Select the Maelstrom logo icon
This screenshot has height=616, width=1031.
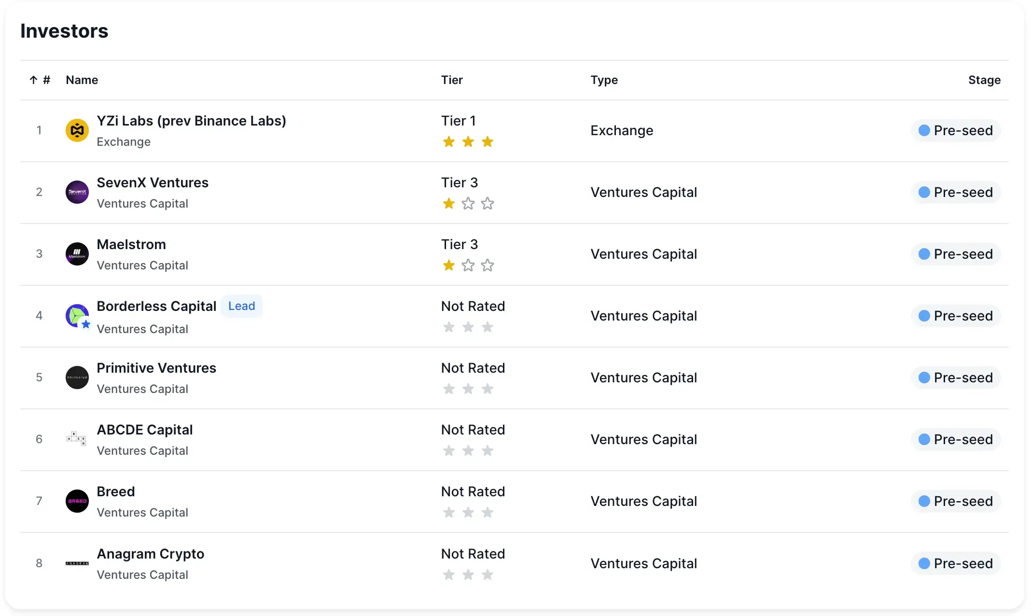[x=77, y=254]
